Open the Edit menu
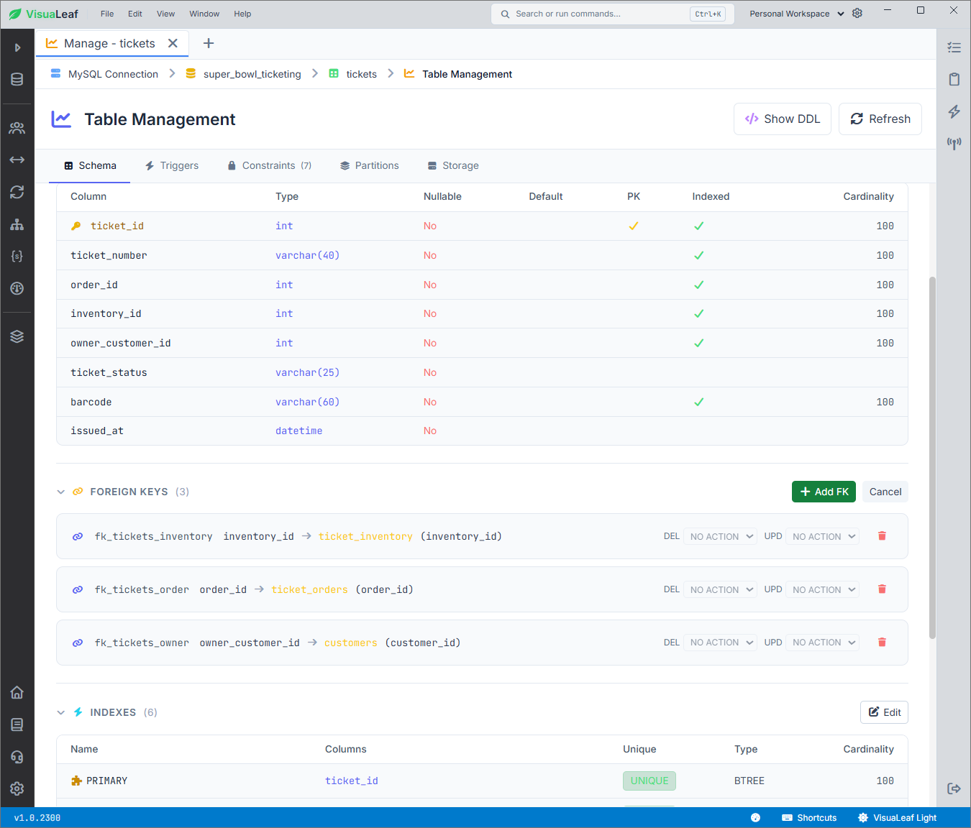This screenshot has height=828, width=971. click(135, 14)
